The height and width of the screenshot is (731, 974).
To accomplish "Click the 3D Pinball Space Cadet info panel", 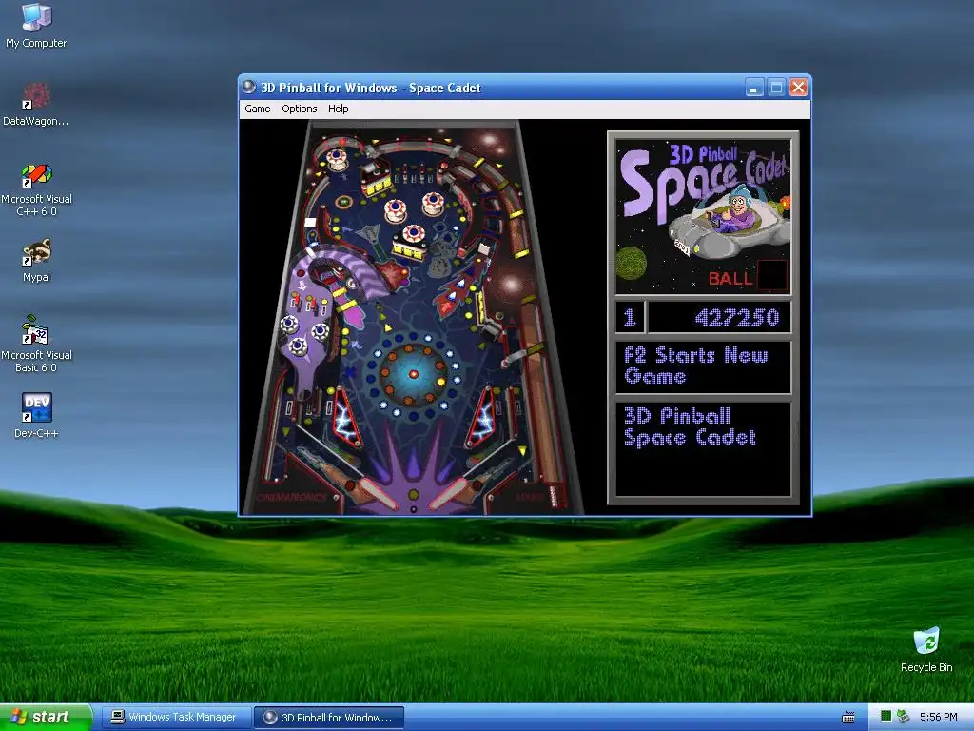I will tap(703, 449).
